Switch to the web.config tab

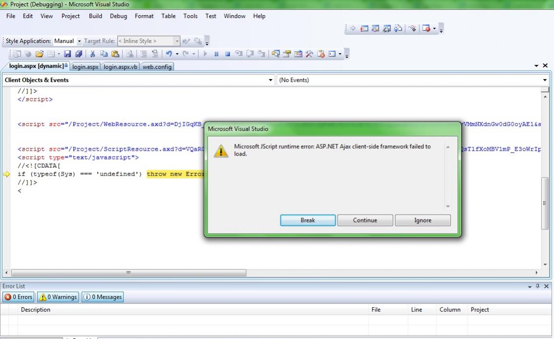157,67
